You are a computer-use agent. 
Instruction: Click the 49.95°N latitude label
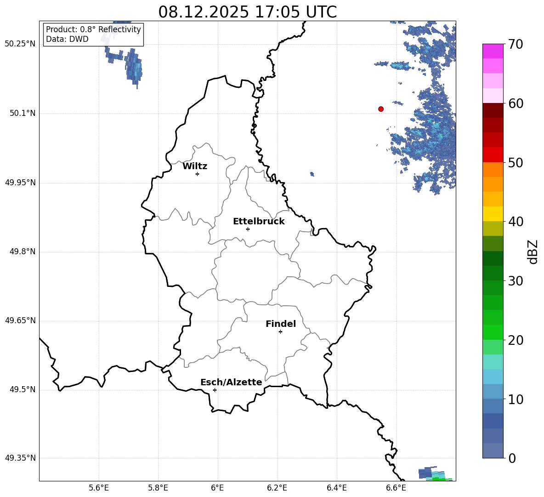(20, 183)
